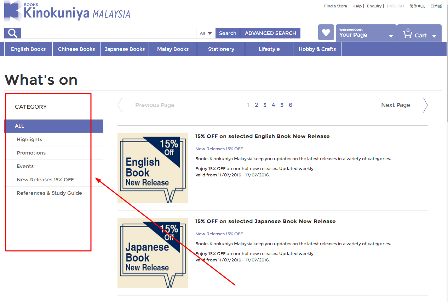The height and width of the screenshot is (302, 448).
Task: Open the Hobby & Crafts section
Action: tap(317, 49)
